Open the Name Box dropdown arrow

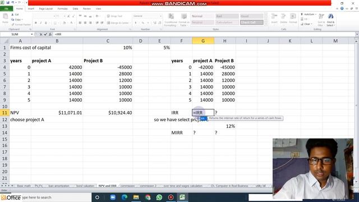(32, 34)
